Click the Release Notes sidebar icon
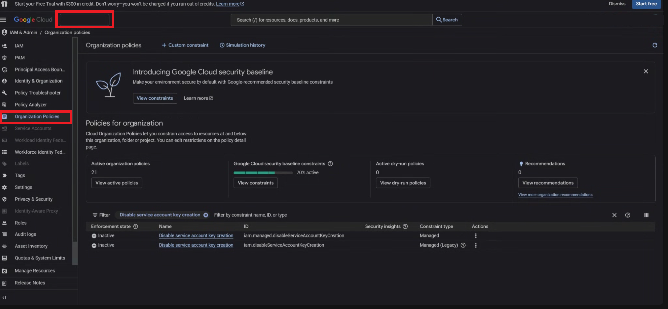This screenshot has width=668, height=309. coord(4,283)
